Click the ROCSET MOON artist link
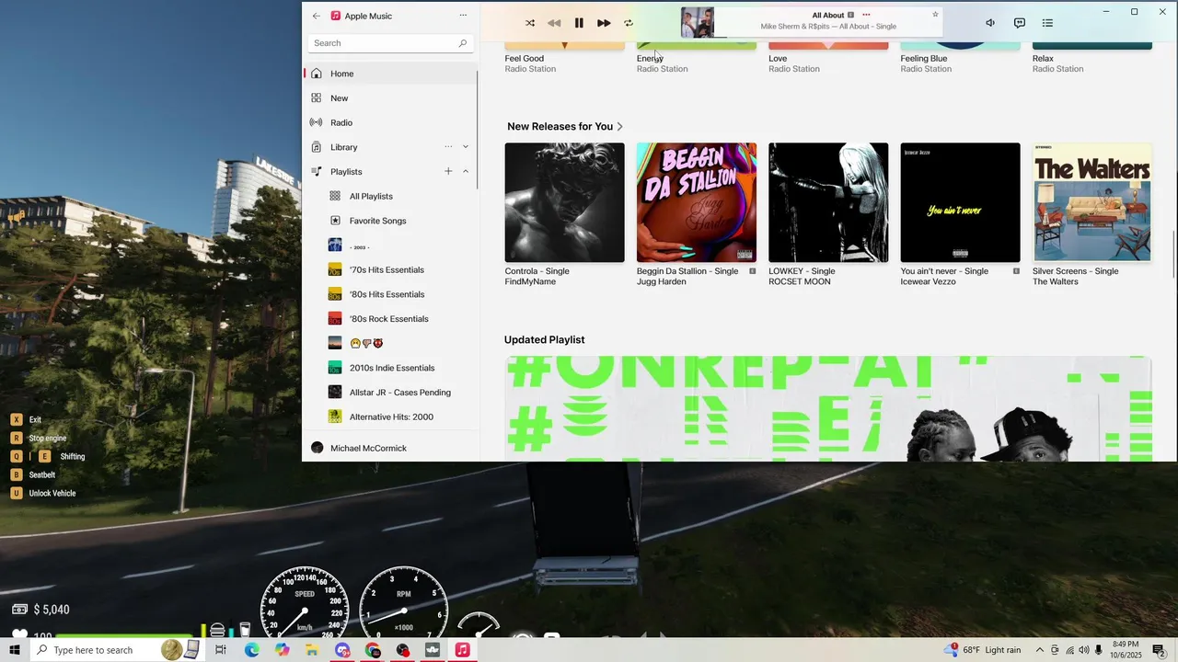 tap(800, 281)
